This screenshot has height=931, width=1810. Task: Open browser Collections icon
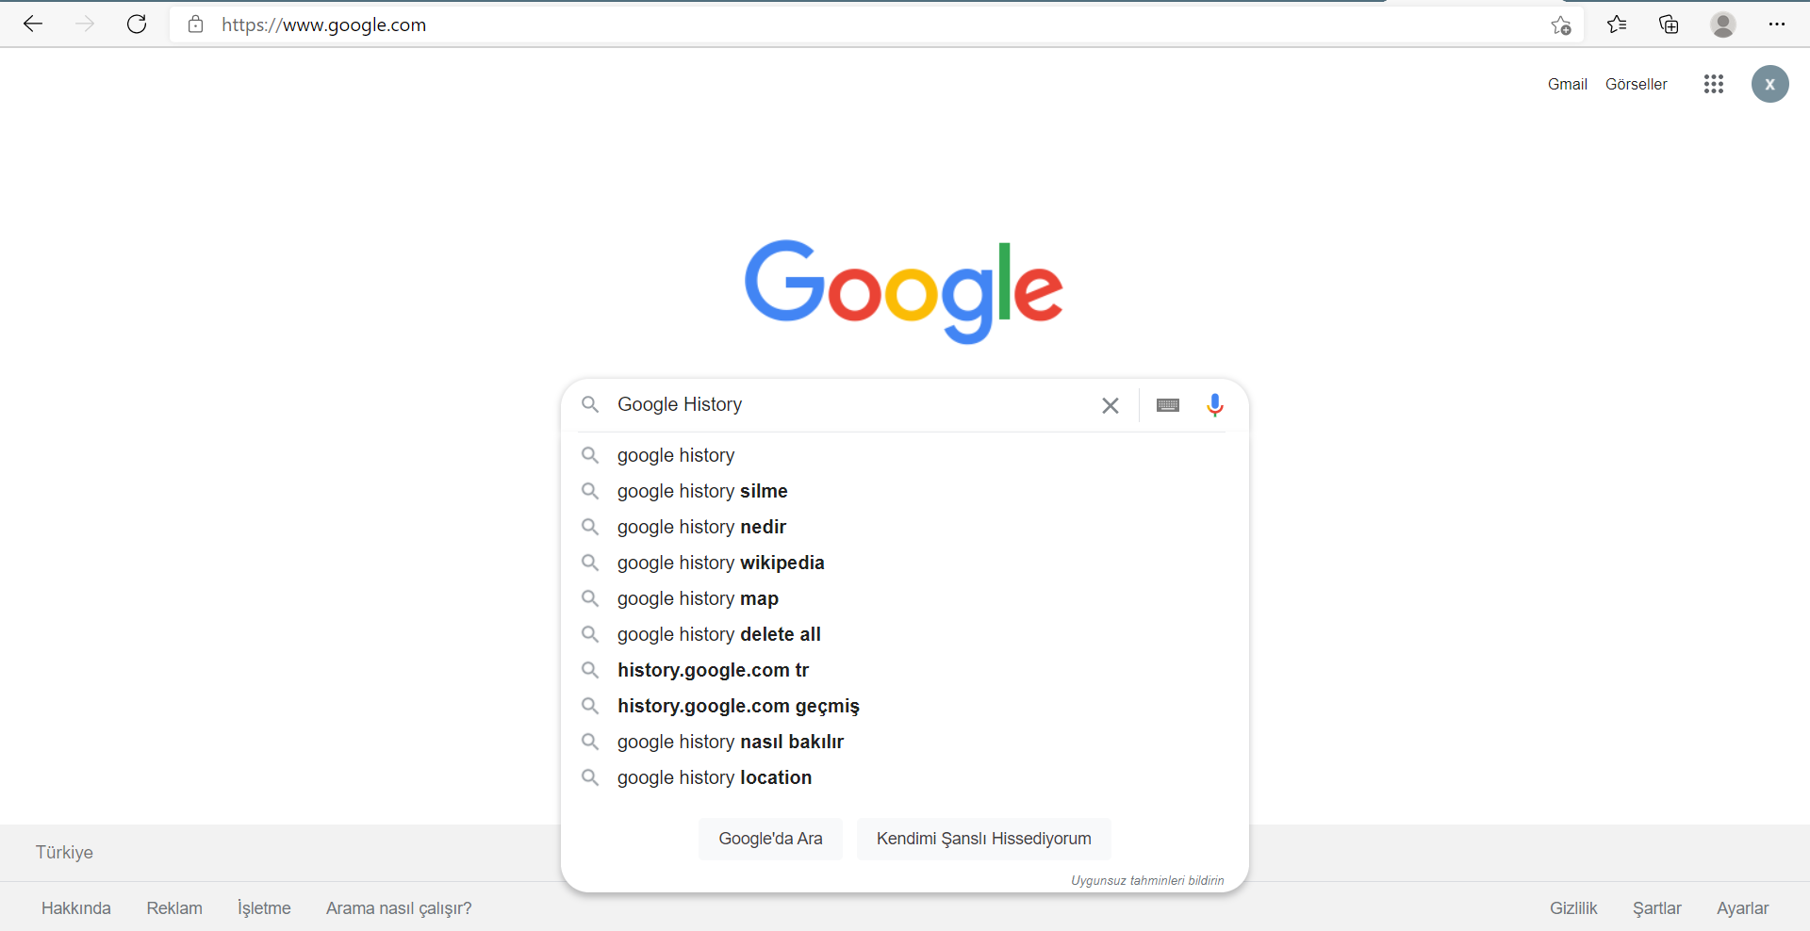[x=1669, y=24]
